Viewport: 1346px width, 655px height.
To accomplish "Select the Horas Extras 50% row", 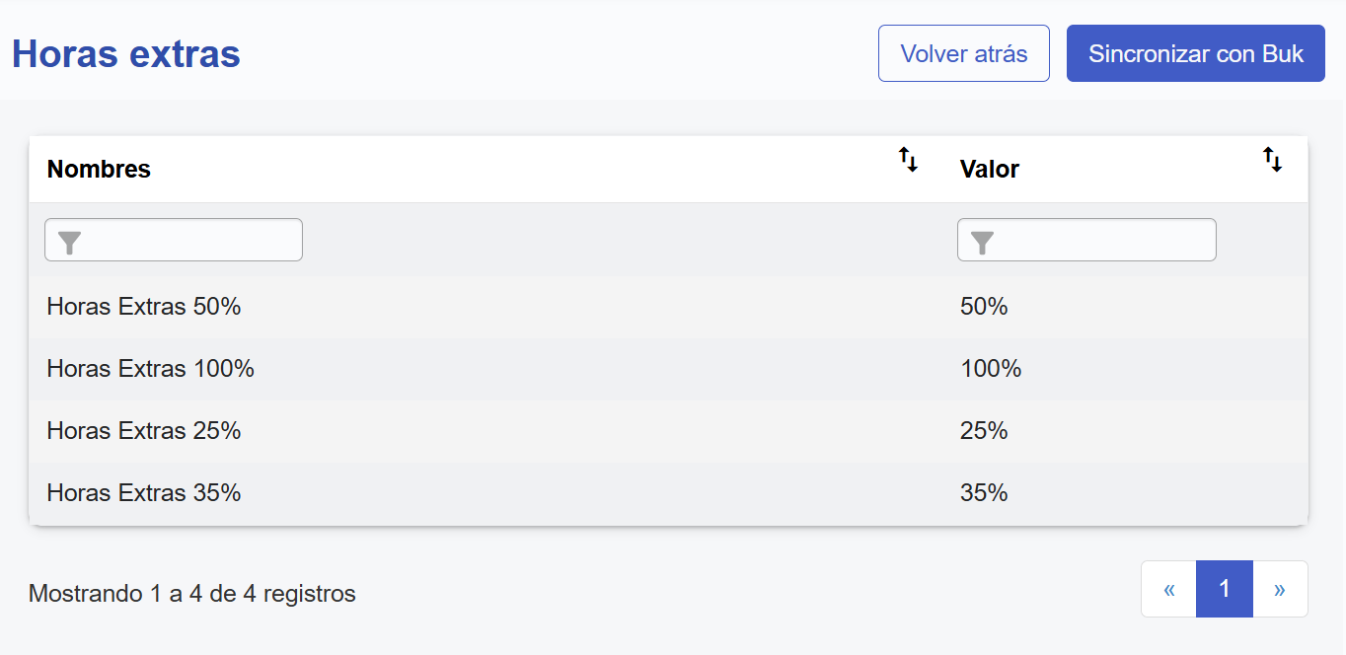I will (144, 307).
